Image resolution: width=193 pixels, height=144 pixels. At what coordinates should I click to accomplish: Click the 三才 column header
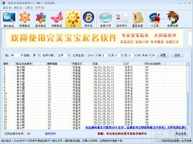point(134,64)
